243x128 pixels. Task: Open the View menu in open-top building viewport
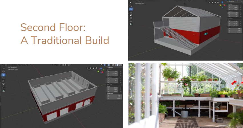pos(18,65)
